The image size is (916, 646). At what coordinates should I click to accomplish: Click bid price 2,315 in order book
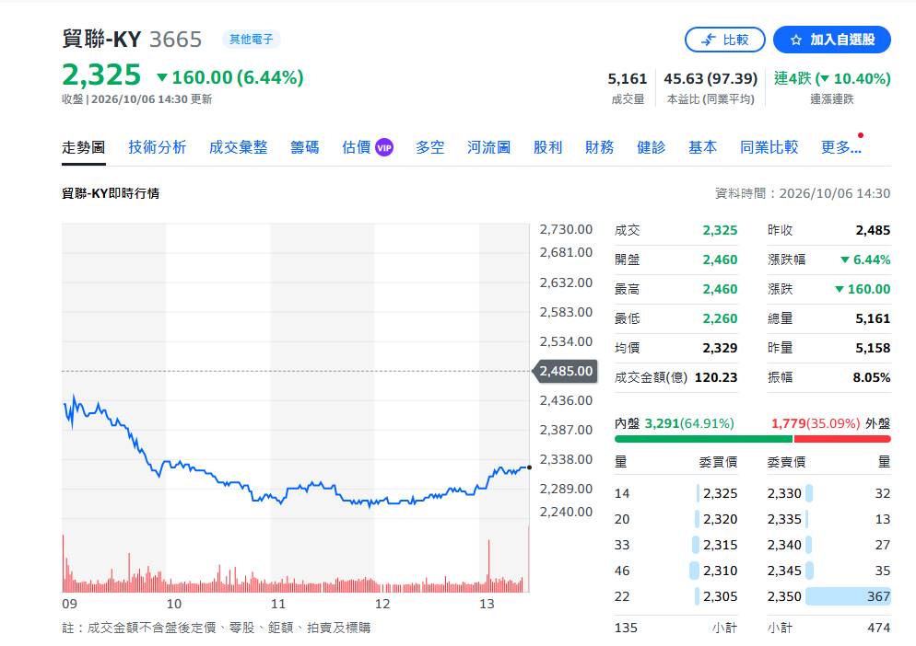[720, 545]
